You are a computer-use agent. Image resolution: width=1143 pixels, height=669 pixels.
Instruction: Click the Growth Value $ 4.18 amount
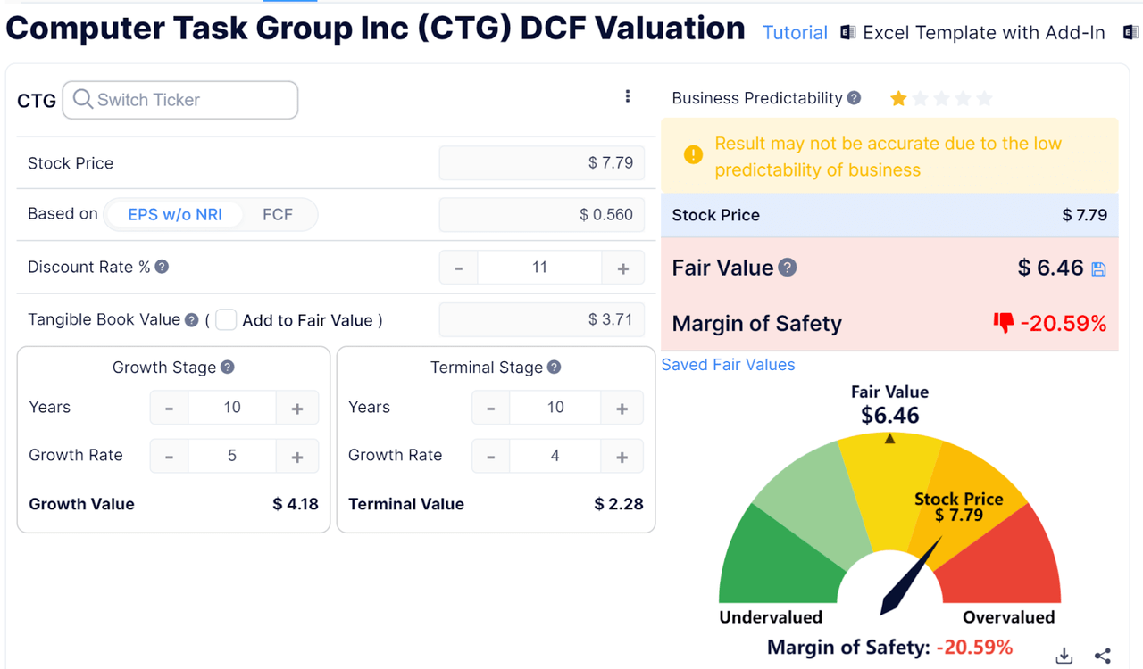pyautogui.click(x=296, y=504)
